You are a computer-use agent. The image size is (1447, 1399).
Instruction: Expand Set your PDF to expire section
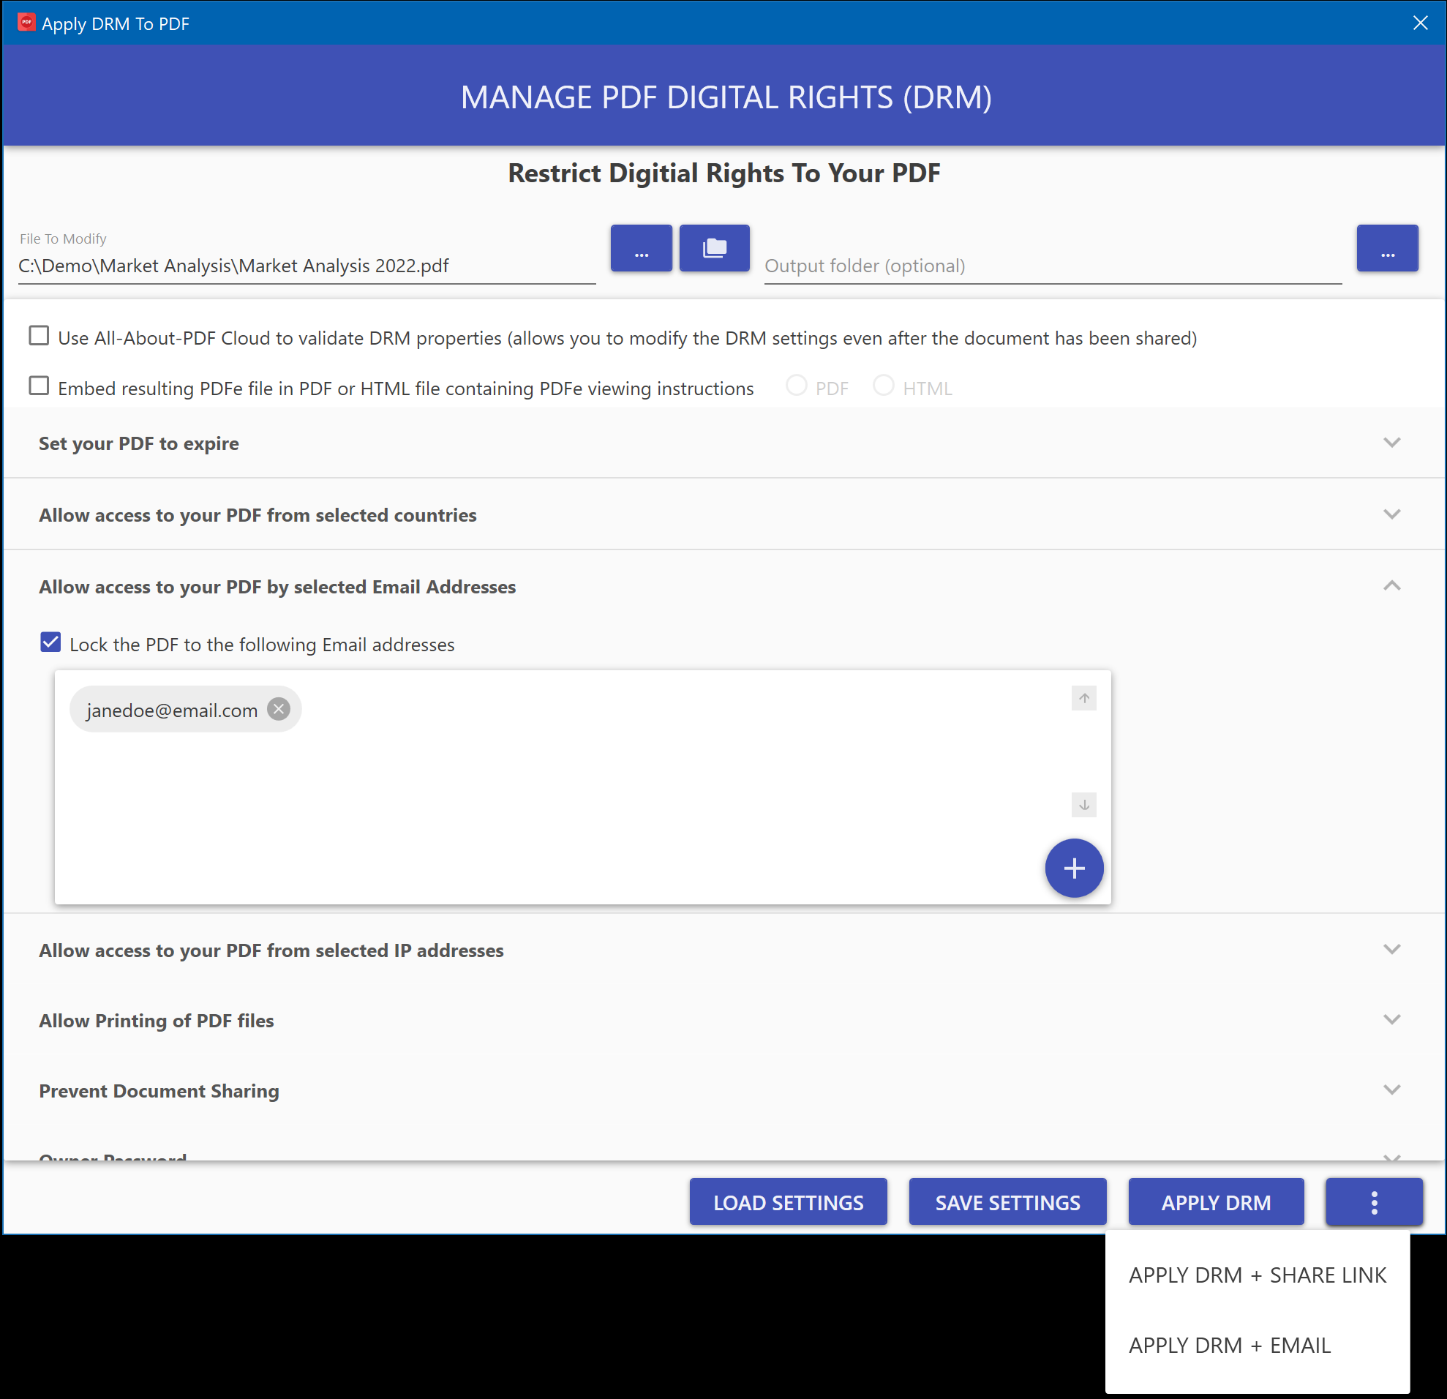tap(1391, 443)
